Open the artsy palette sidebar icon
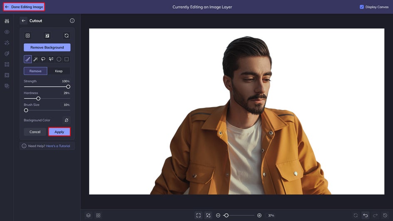Screen dimensions: 393x221 point(7,54)
